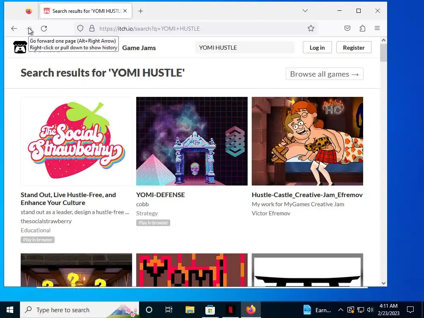Open the black torii gate thumbnail
The width and height of the screenshot is (424, 318).
pos(307,270)
